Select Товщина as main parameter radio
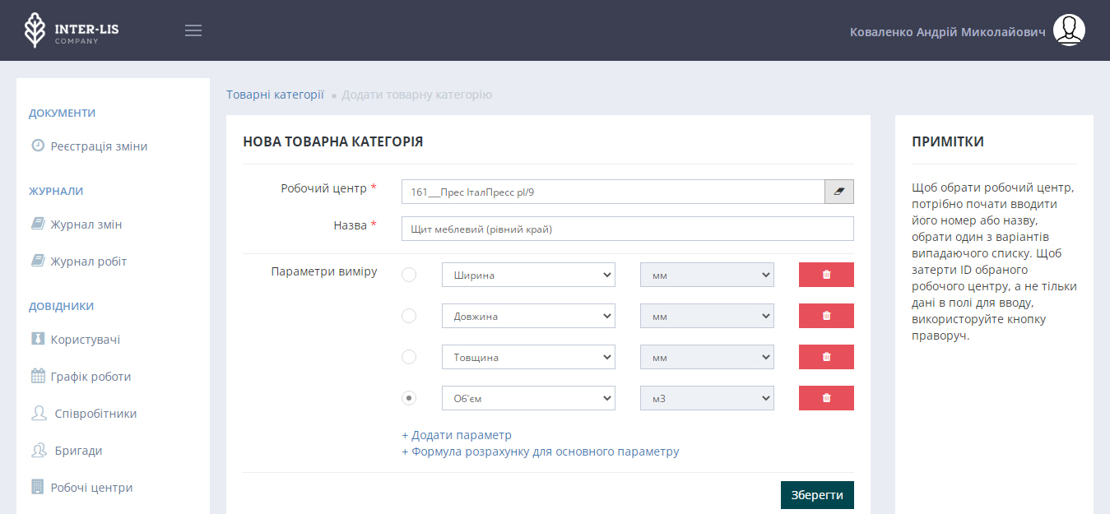Viewport: 1110px width, 514px height. tap(409, 357)
